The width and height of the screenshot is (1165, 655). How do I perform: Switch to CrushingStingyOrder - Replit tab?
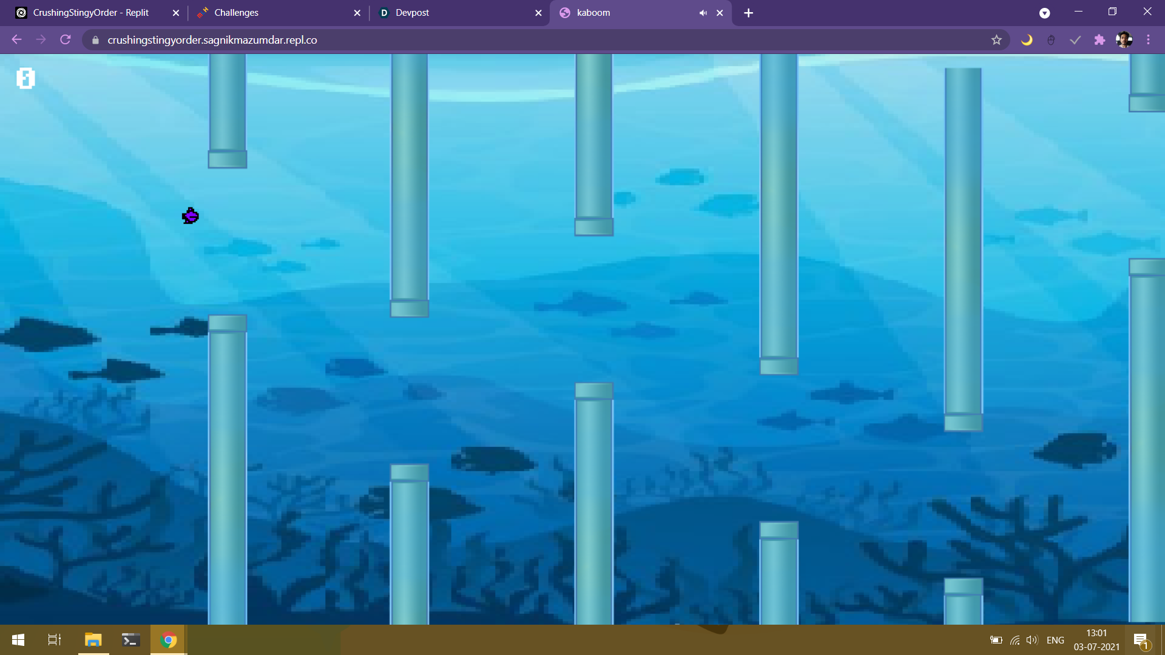[x=91, y=13]
